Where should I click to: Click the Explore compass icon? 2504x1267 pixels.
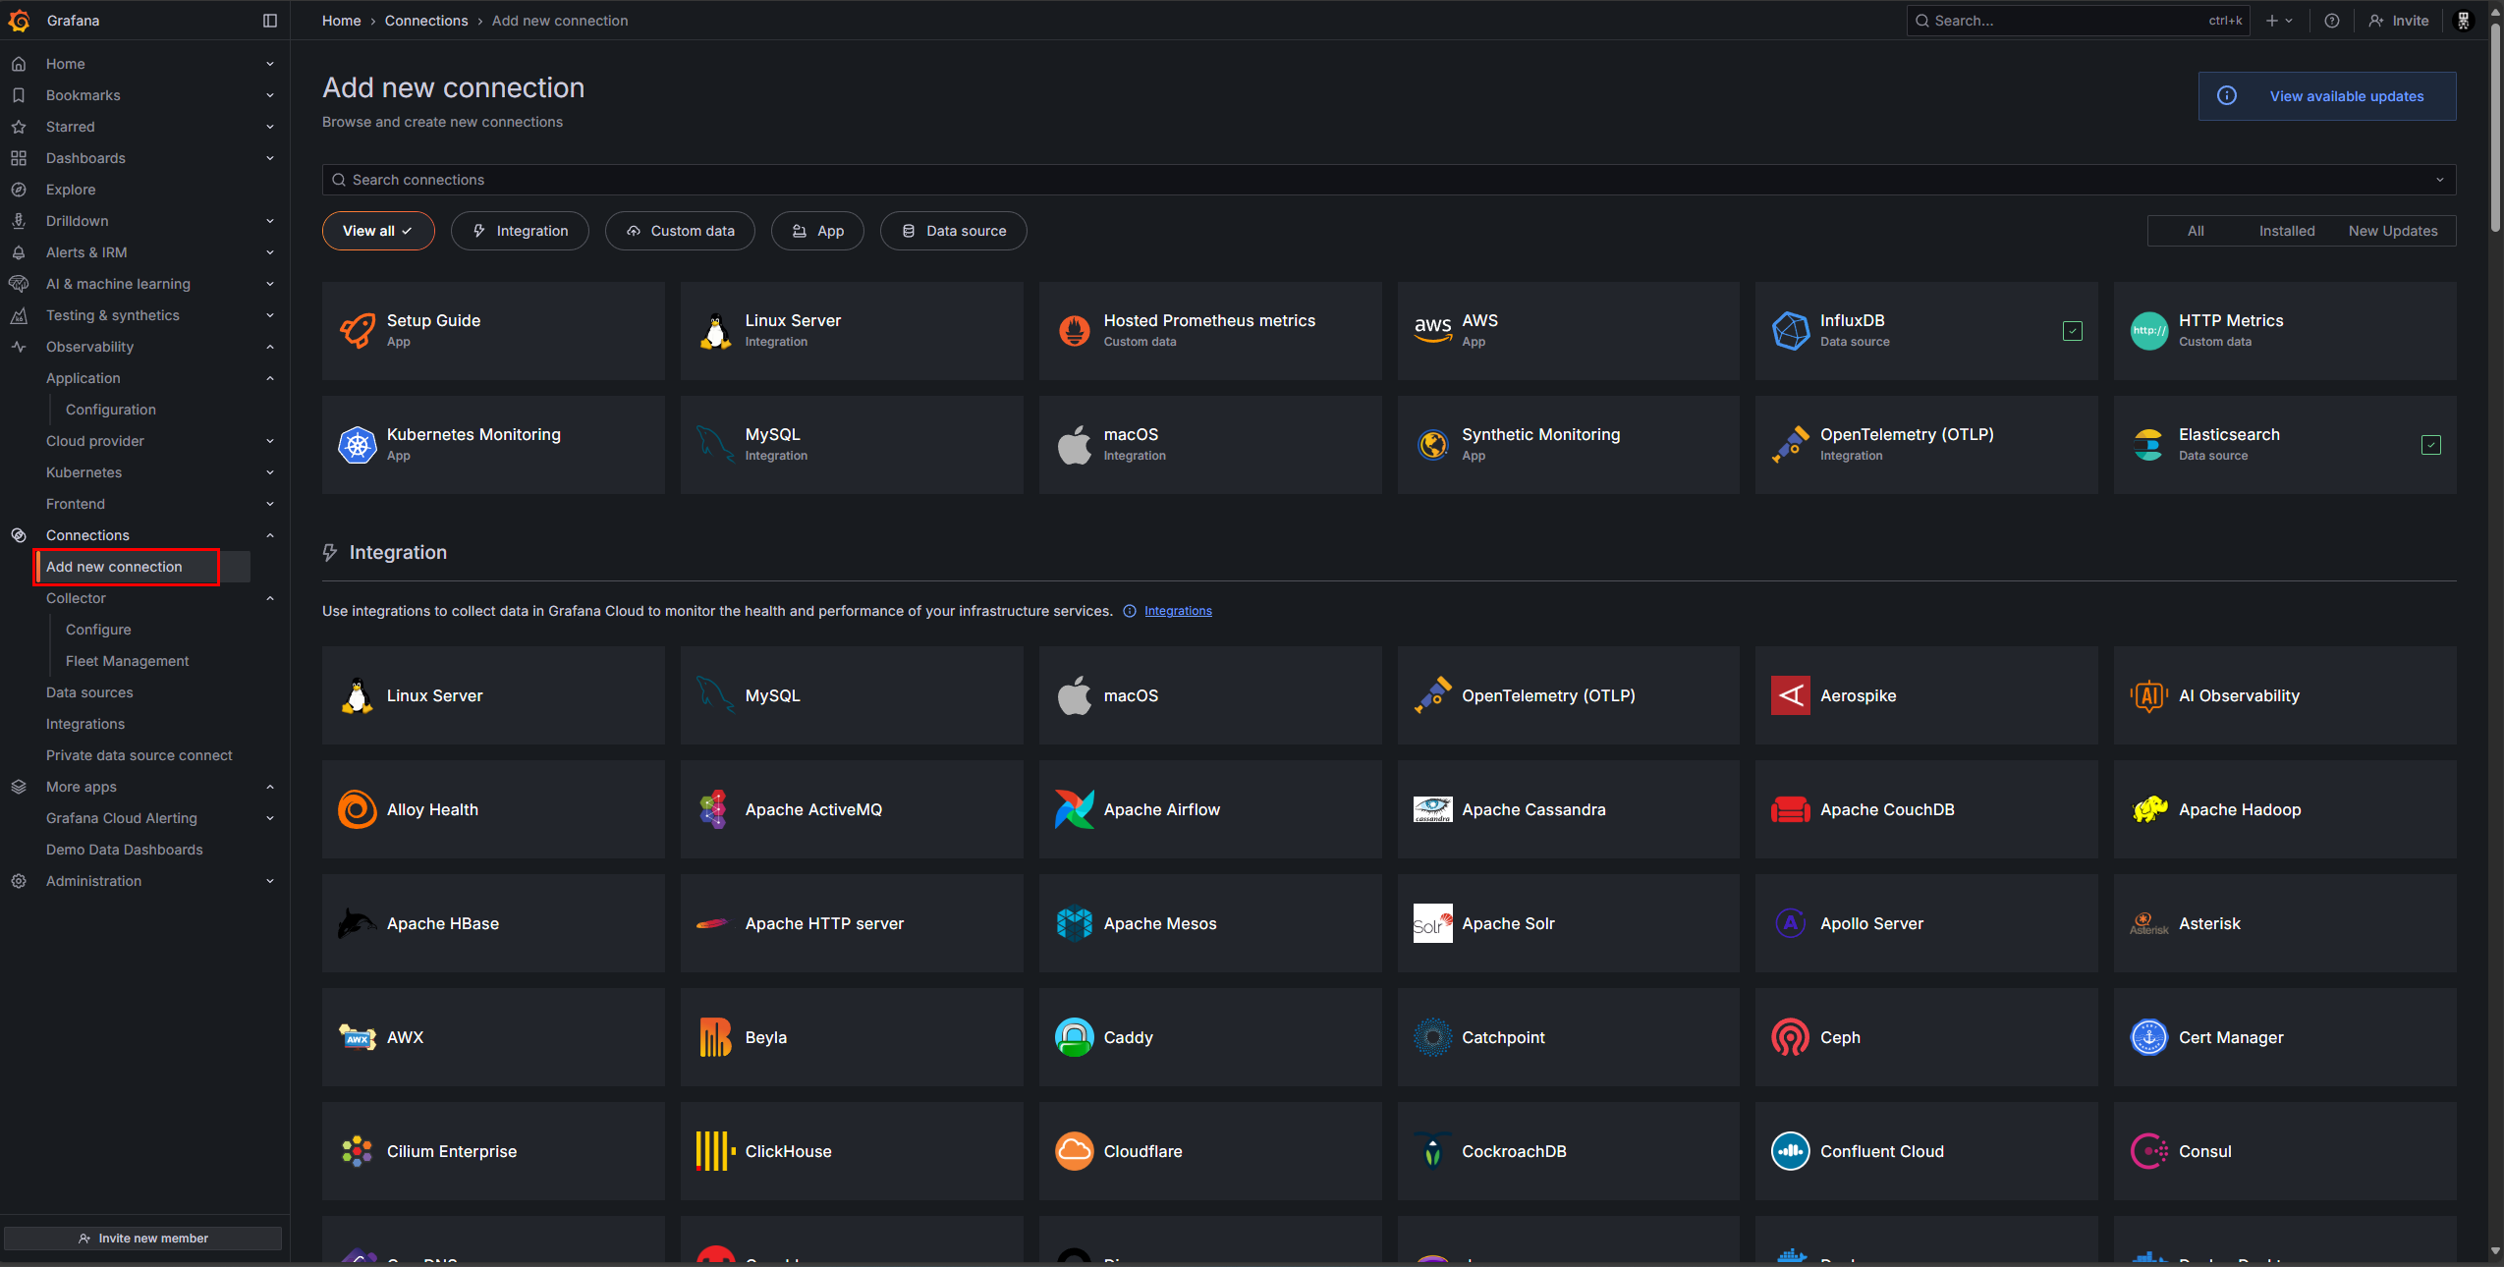pos(19,190)
